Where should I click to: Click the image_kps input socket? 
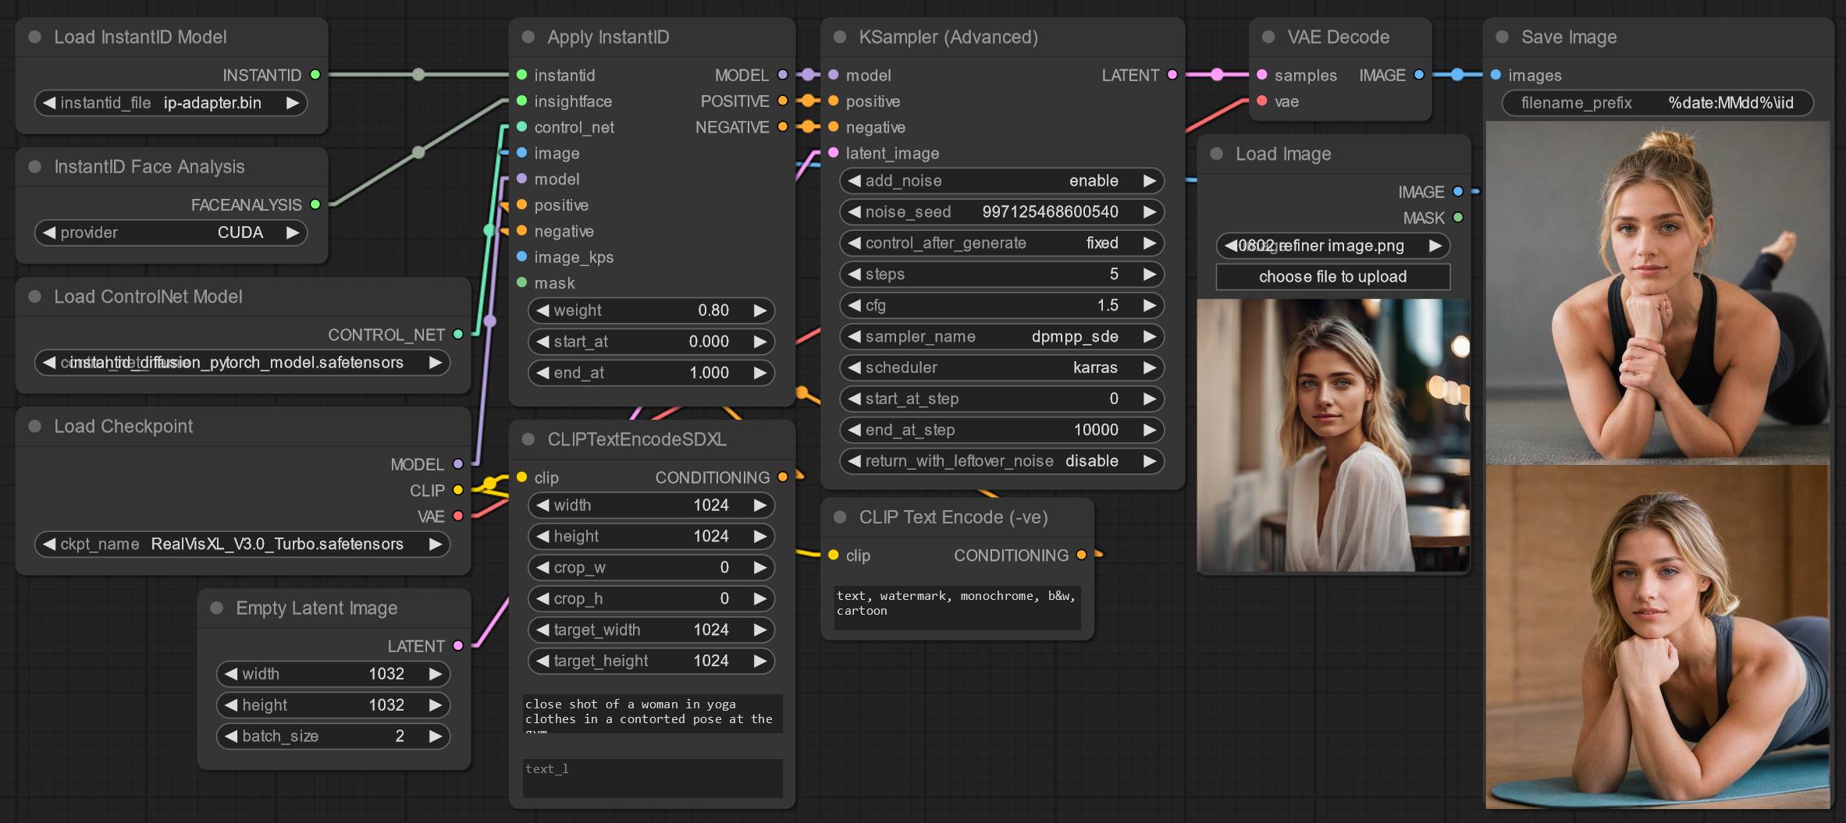tap(522, 257)
